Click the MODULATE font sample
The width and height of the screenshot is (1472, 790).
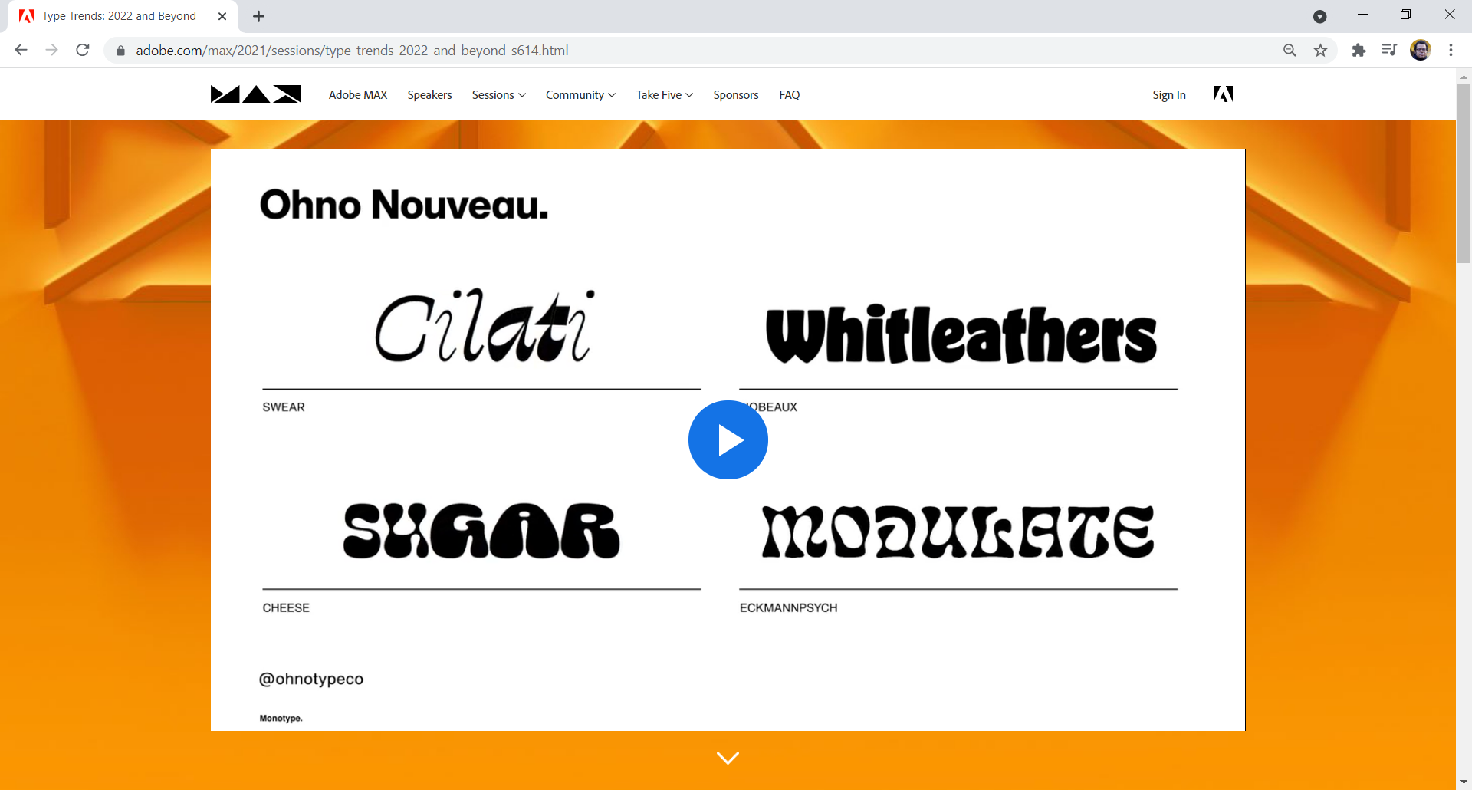(958, 531)
